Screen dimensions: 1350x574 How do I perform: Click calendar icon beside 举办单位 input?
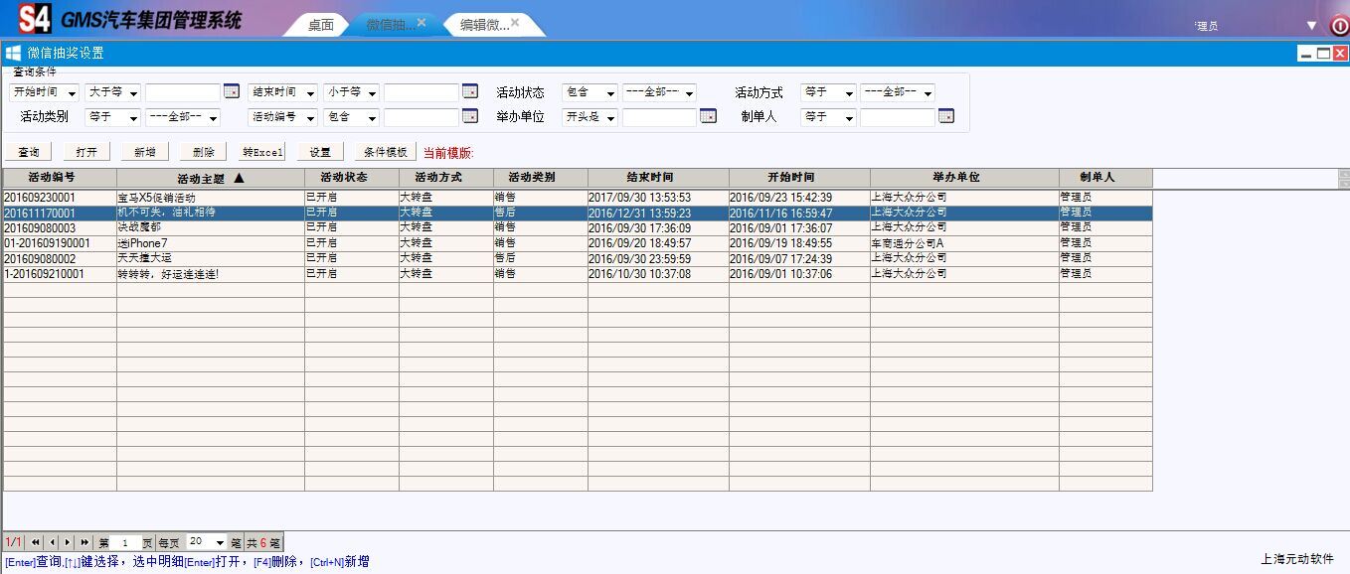point(708,117)
